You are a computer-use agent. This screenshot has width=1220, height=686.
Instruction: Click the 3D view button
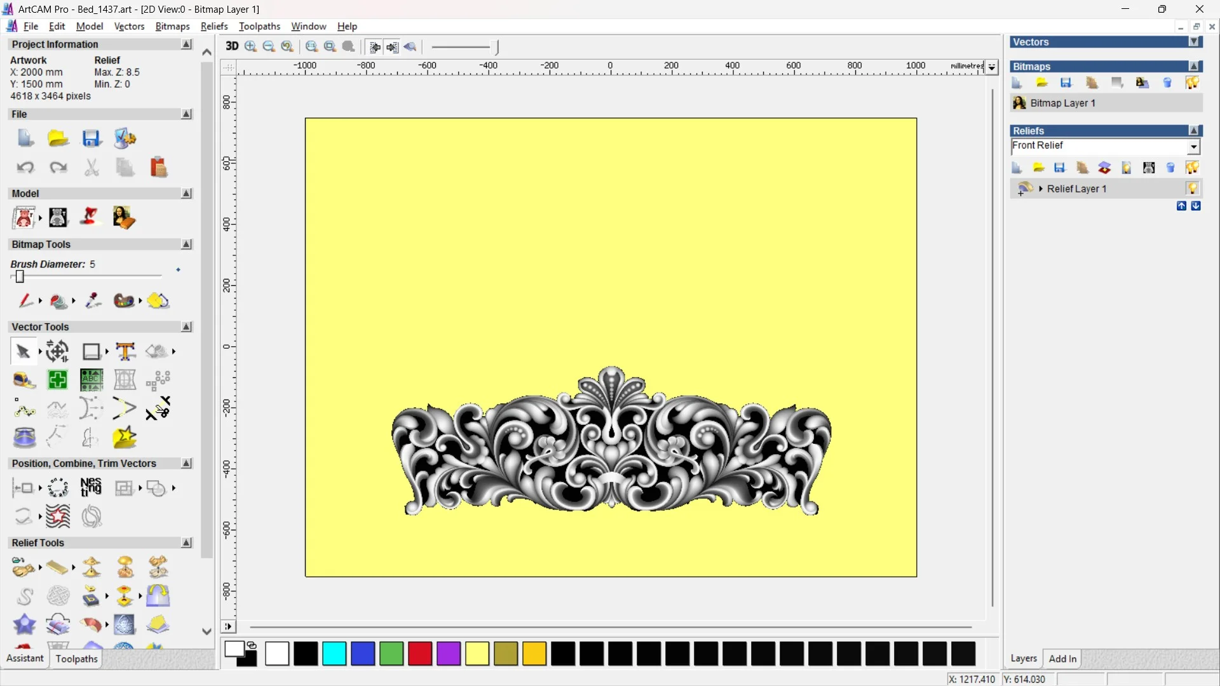[232, 46]
